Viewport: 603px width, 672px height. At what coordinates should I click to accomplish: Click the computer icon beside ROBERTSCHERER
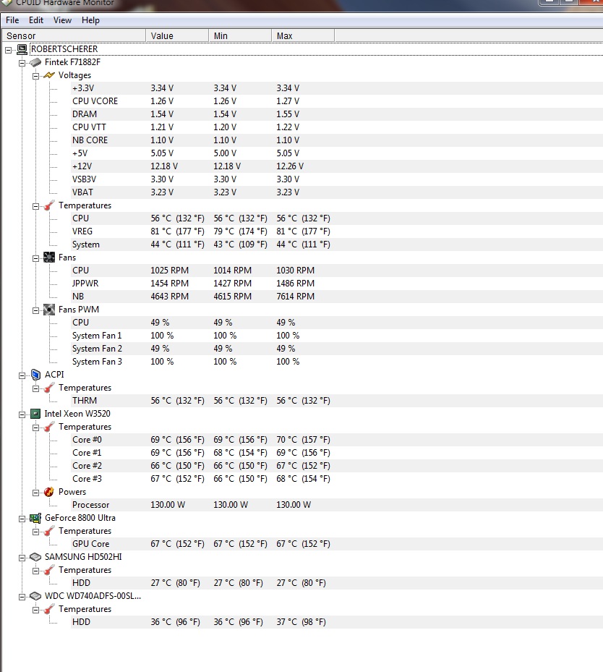tap(22, 49)
